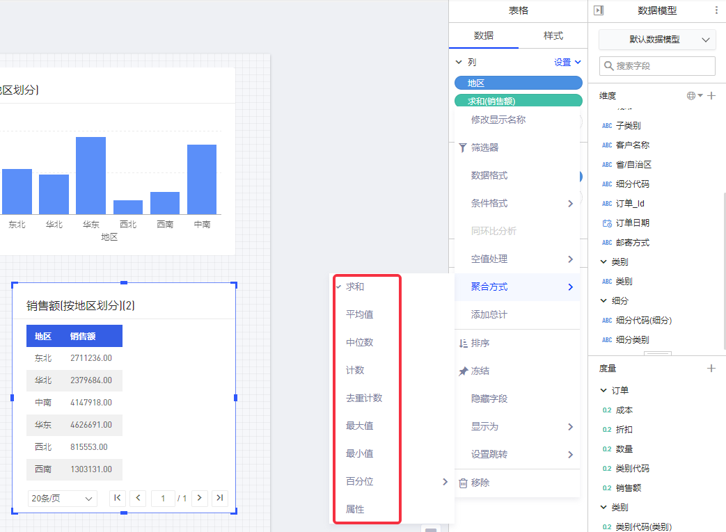This screenshot has height=532, width=726.
Task: Open the data model more-options menu
Action: [x=717, y=10]
